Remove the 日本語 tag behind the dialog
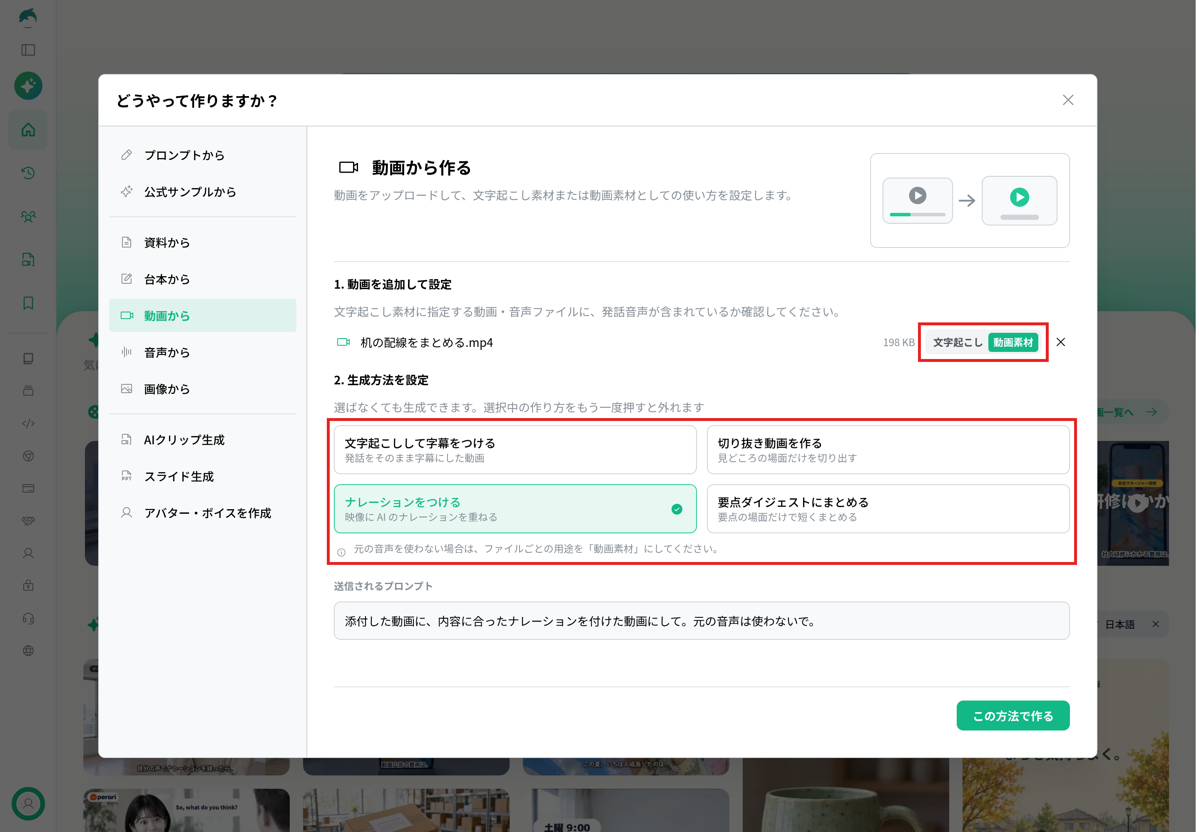 pyautogui.click(x=1155, y=624)
